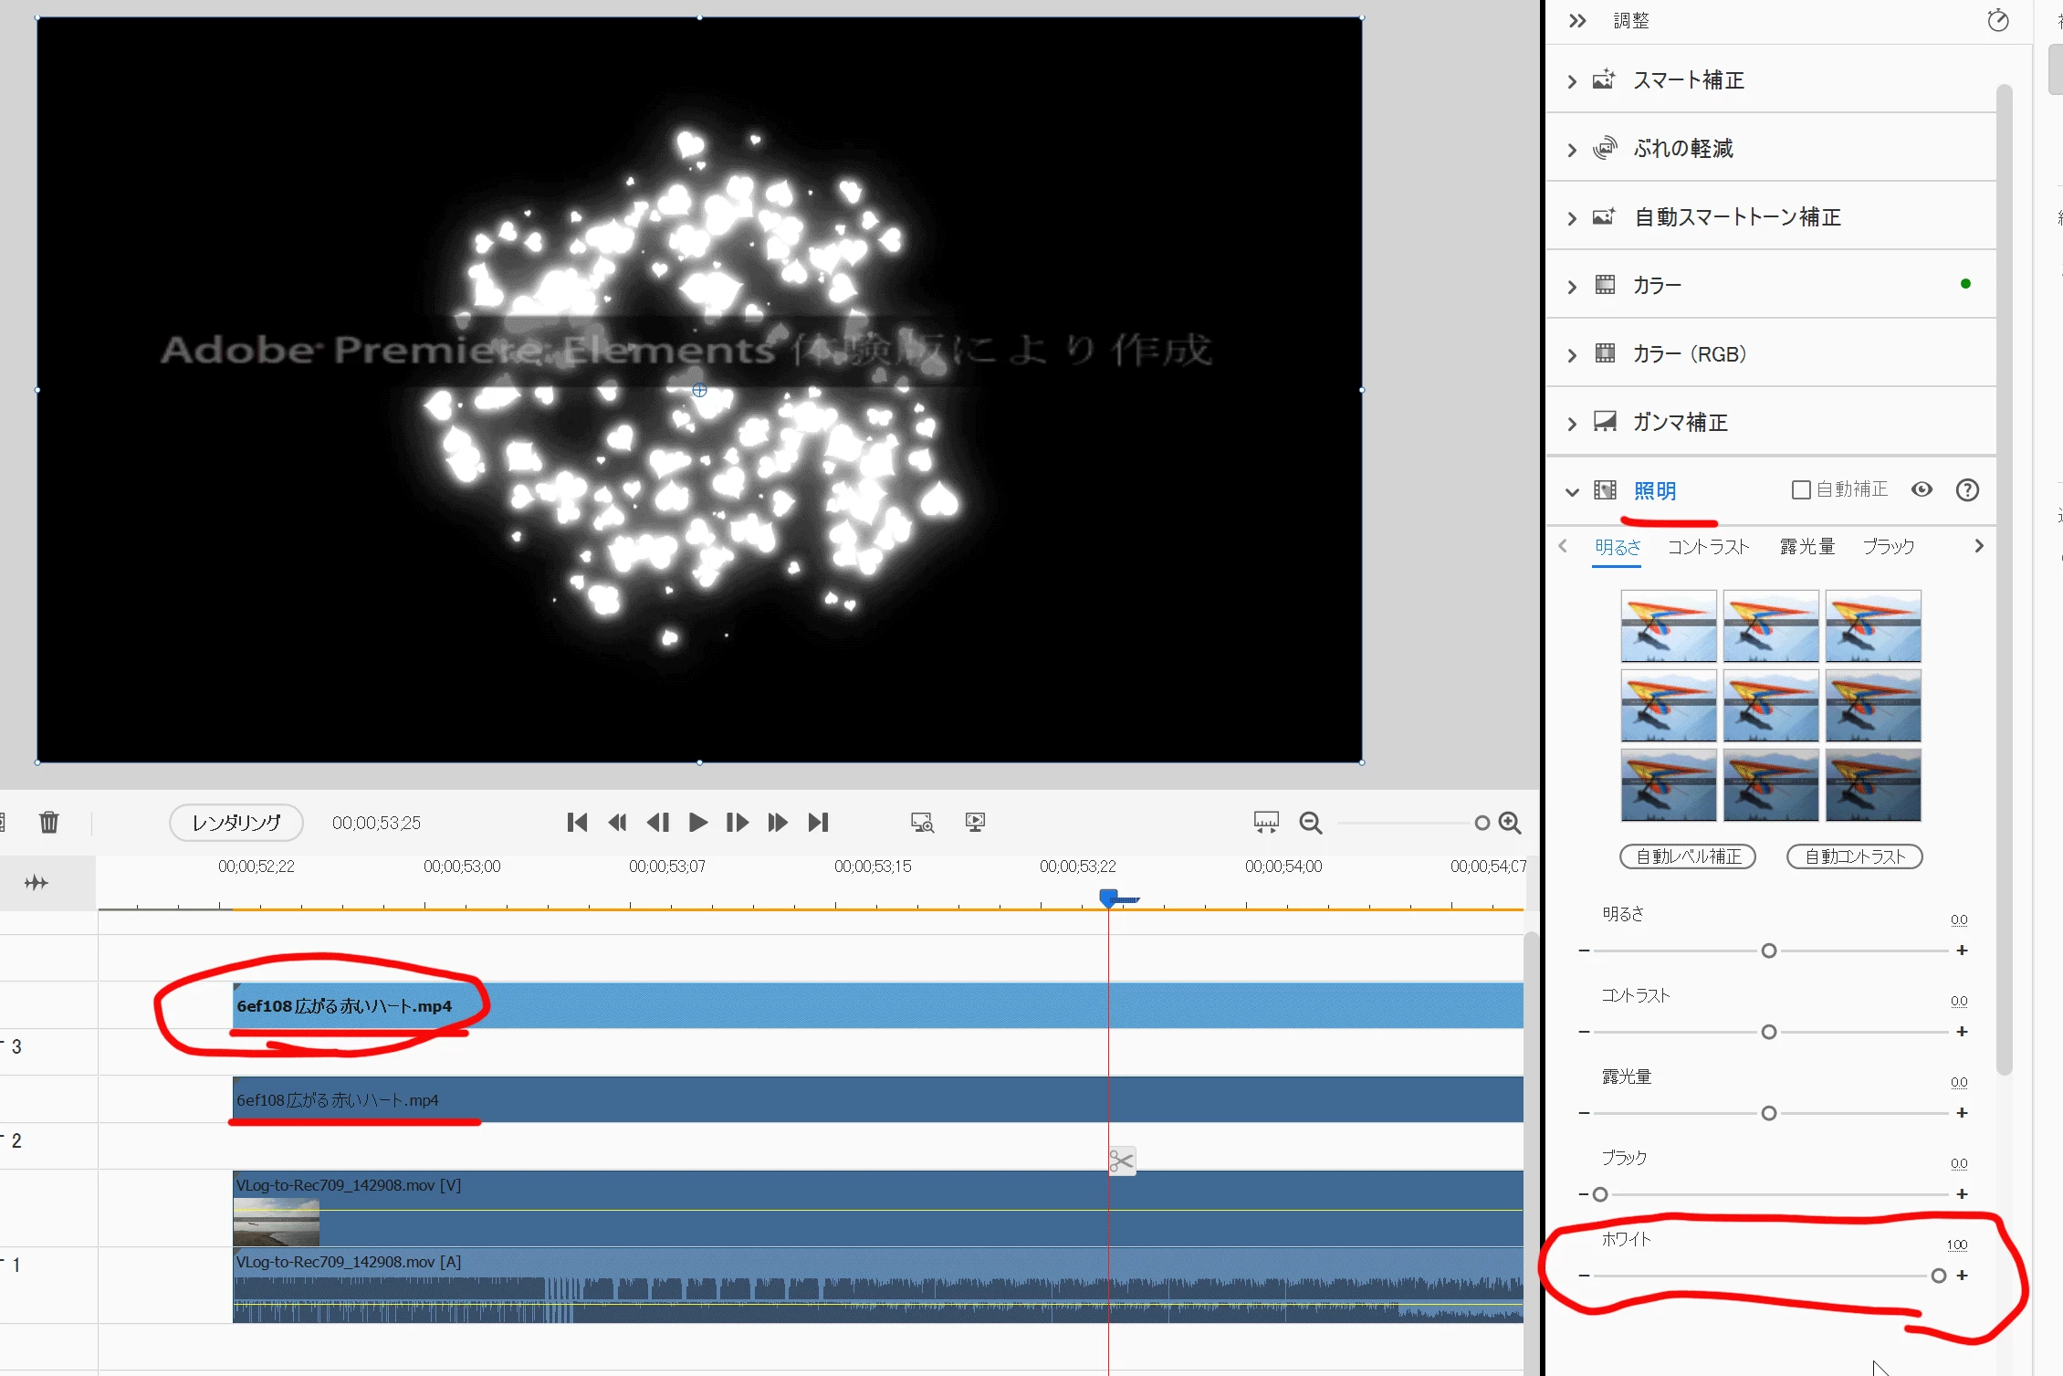Viewport: 2063px width, 1376px height.
Task: Collapse the 照明 section
Action: (x=1572, y=491)
